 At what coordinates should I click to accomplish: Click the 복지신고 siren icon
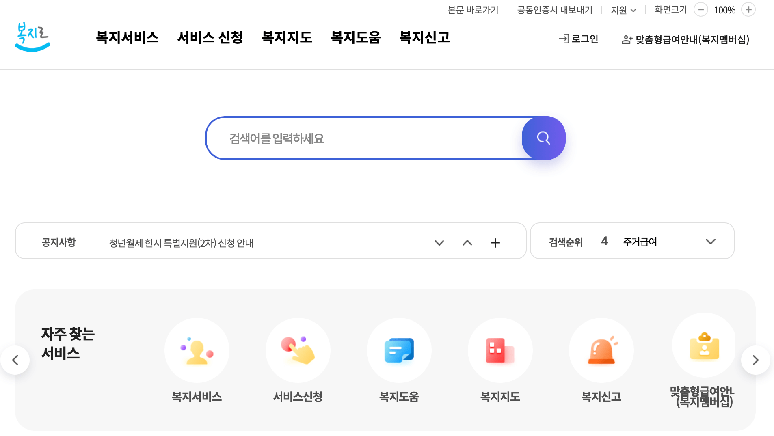[x=601, y=350]
